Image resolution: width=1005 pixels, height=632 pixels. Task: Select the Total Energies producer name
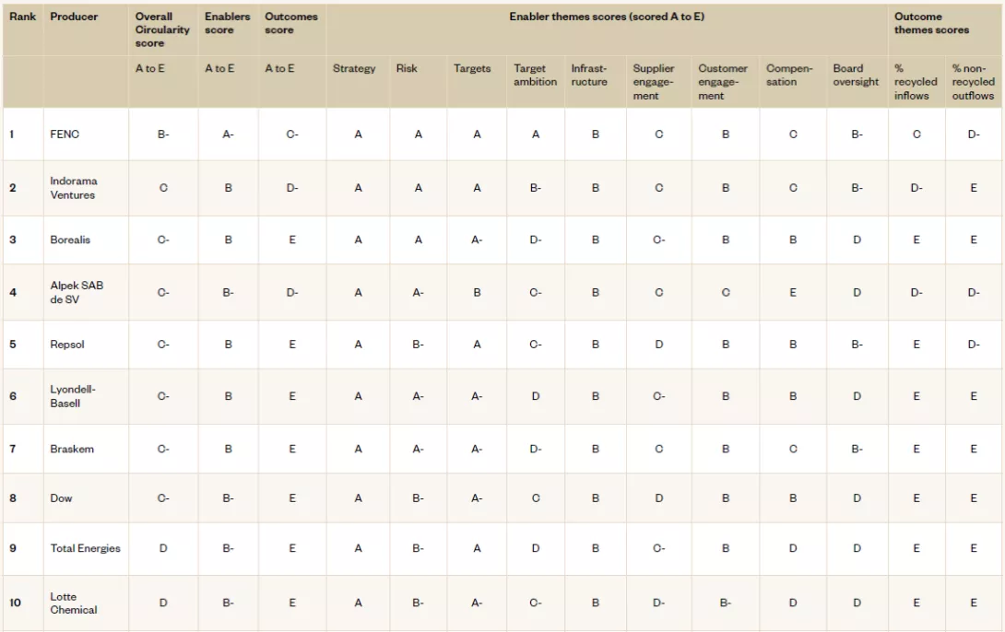(x=85, y=548)
